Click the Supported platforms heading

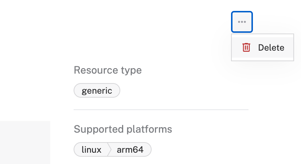[x=123, y=129]
